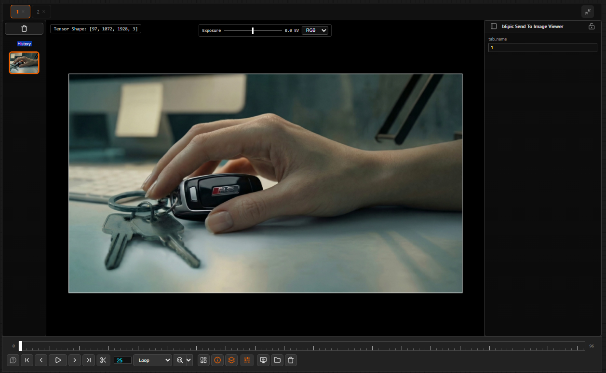Click the timeline playhead marker at frame 0
Screen dimensions: 606x373
[20, 346]
